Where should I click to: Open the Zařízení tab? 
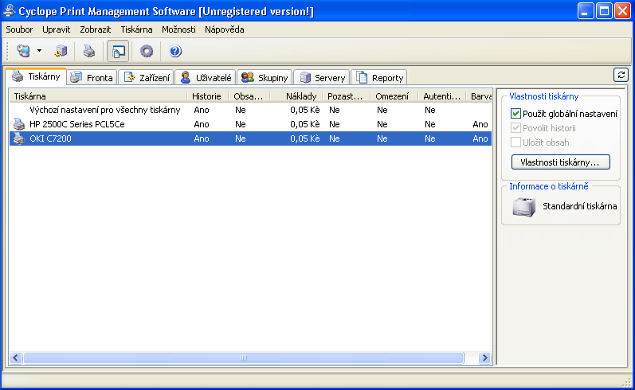pos(146,78)
